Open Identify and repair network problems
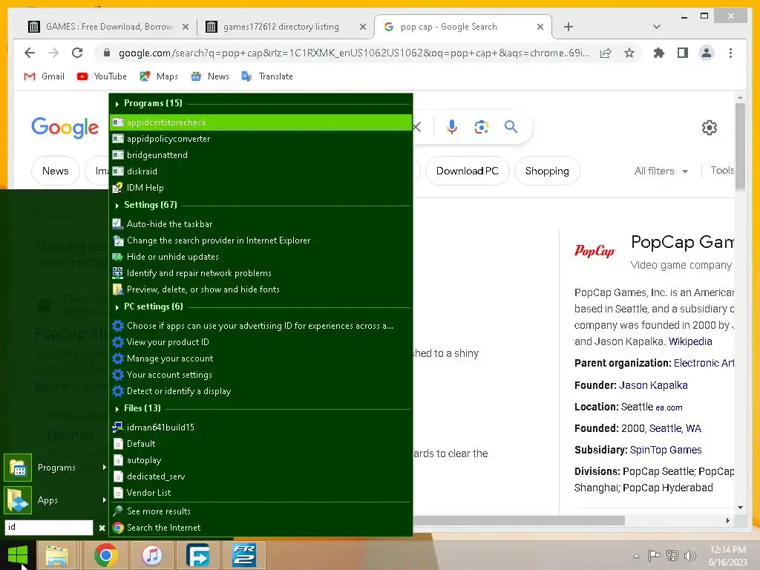Screen dimensions: 760x570 pyautogui.click(x=261, y=273)
